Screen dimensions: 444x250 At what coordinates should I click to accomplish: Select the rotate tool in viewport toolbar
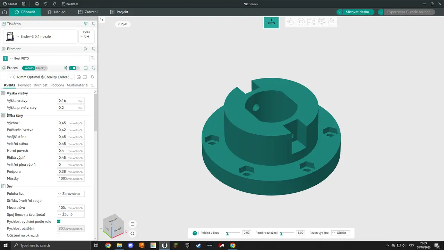point(301,22)
